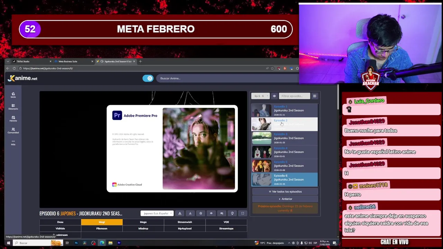443x249 pixels.
Task: Open Premiere Pro from the taskbar
Action: 119,243
